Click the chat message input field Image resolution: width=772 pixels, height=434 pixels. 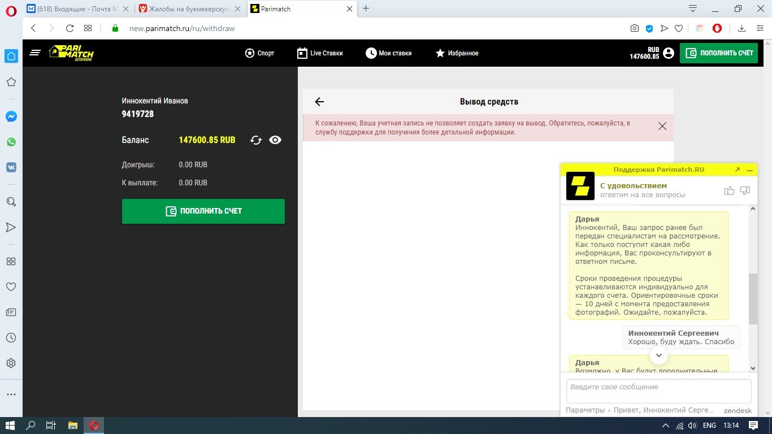point(658,390)
